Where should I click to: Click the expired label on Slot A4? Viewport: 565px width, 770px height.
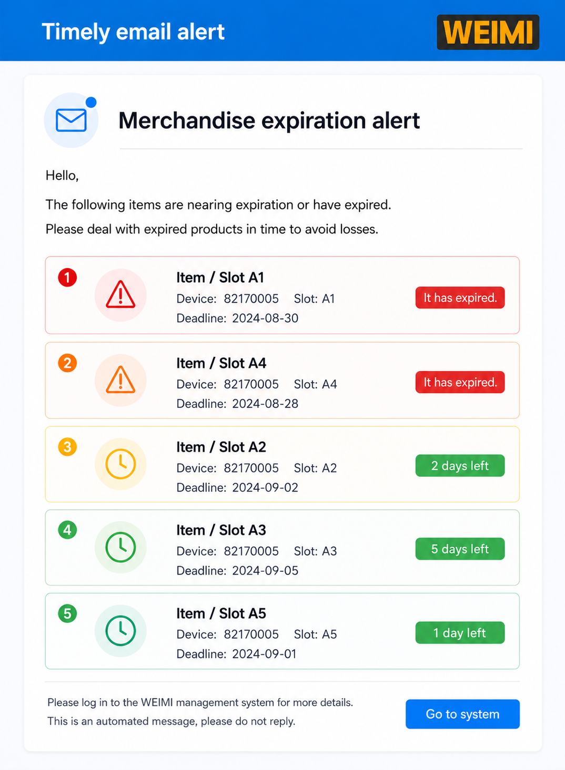pyautogui.click(x=460, y=382)
